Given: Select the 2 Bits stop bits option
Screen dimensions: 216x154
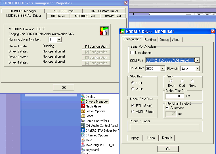Looking at the screenshot, I should (133, 89).
